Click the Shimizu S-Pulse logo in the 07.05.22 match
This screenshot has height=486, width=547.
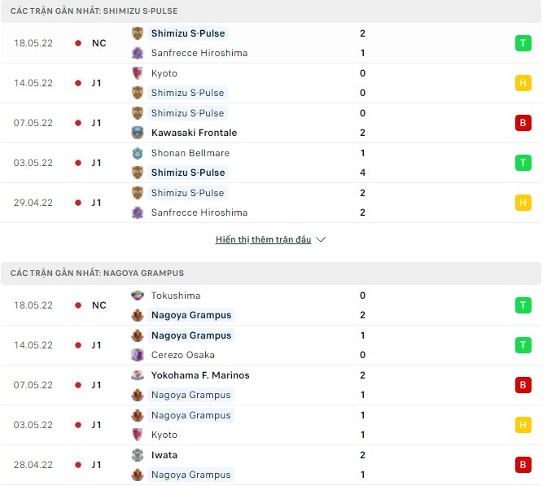pos(138,113)
